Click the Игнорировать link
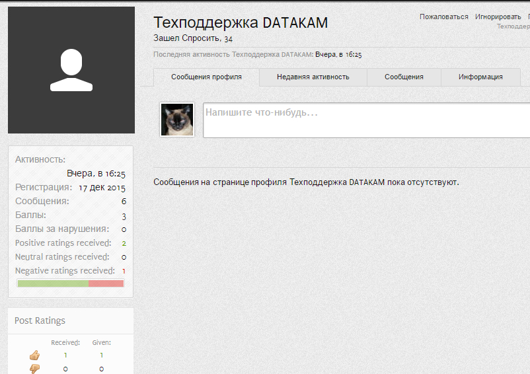Screen dimensions: 530x374 (x=498, y=17)
